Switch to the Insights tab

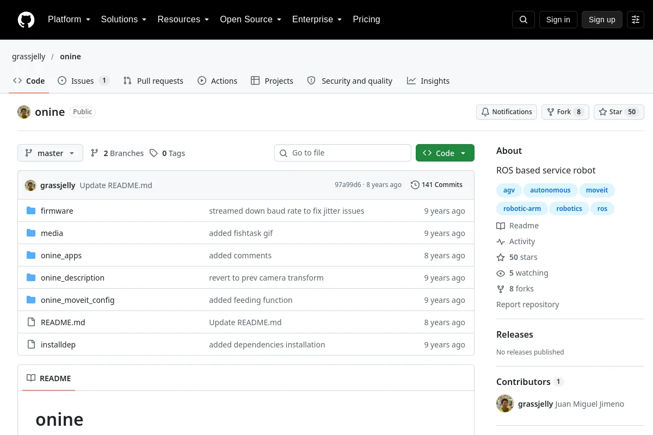(428, 81)
